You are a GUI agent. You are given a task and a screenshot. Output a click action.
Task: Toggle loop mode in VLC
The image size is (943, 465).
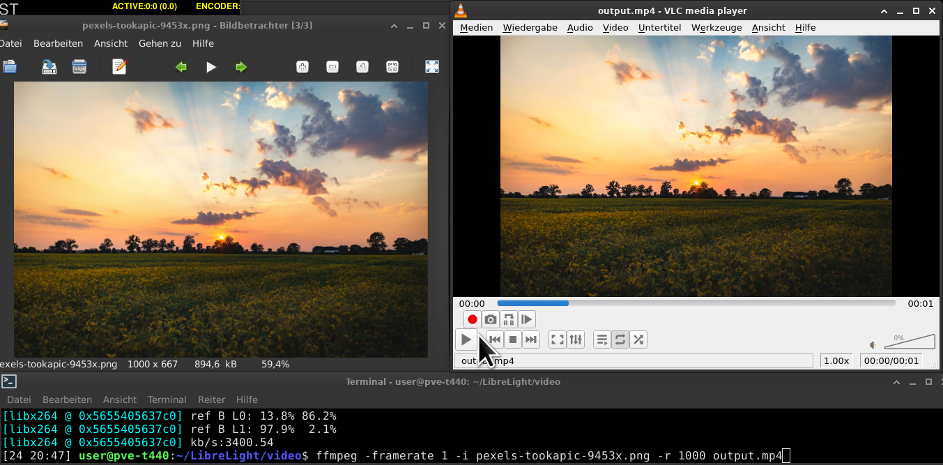(620, 340)
